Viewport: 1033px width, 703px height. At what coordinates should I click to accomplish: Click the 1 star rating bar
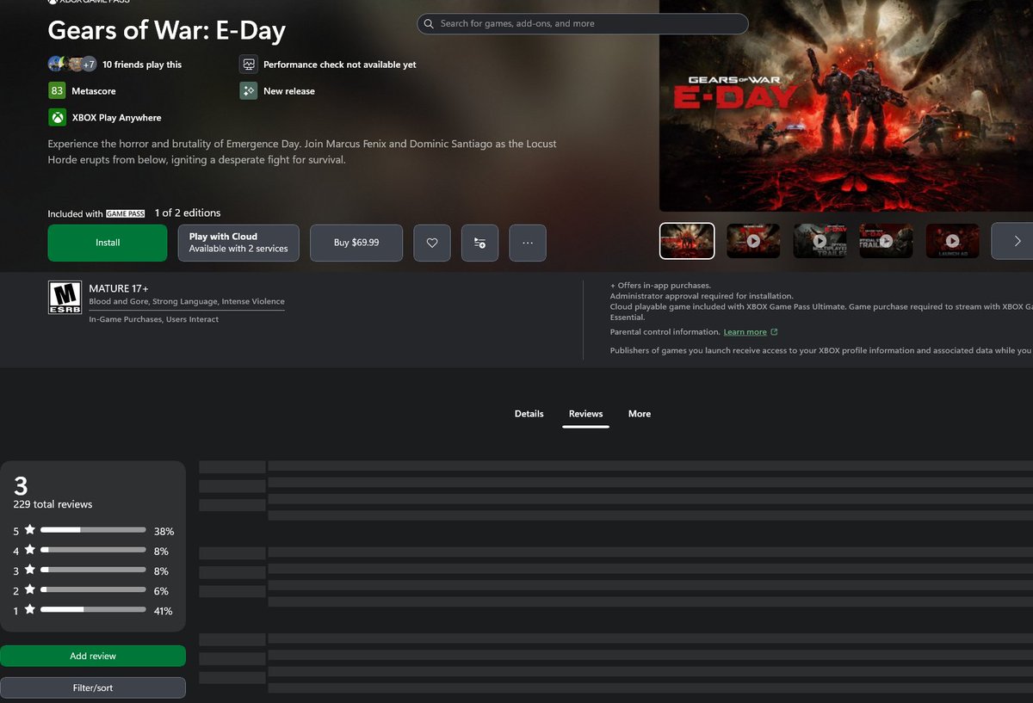click(x=93, y=610)
